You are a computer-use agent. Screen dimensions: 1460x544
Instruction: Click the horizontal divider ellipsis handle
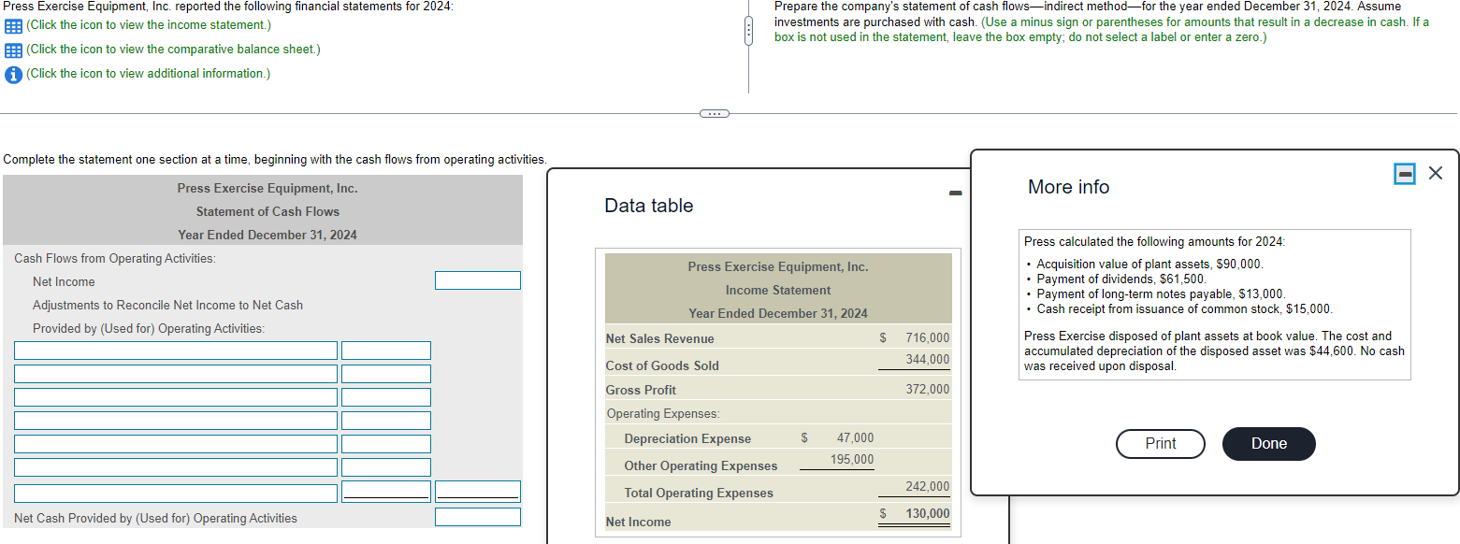[x=713, y=114]
